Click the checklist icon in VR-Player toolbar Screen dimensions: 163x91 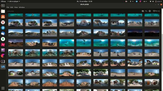[x=146, y=11]
